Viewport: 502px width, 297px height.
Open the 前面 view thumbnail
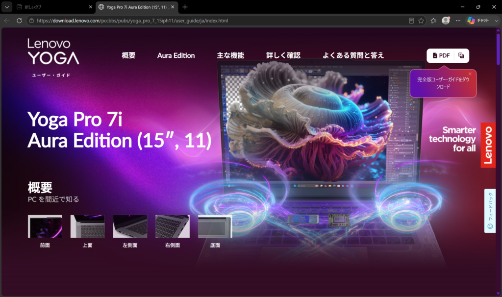[x=45, y=226]
